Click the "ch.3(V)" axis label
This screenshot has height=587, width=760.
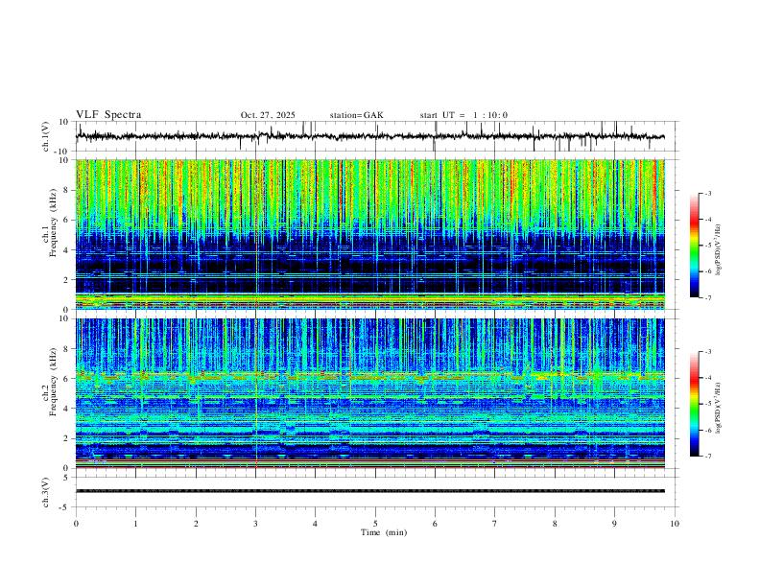(46, 492)
